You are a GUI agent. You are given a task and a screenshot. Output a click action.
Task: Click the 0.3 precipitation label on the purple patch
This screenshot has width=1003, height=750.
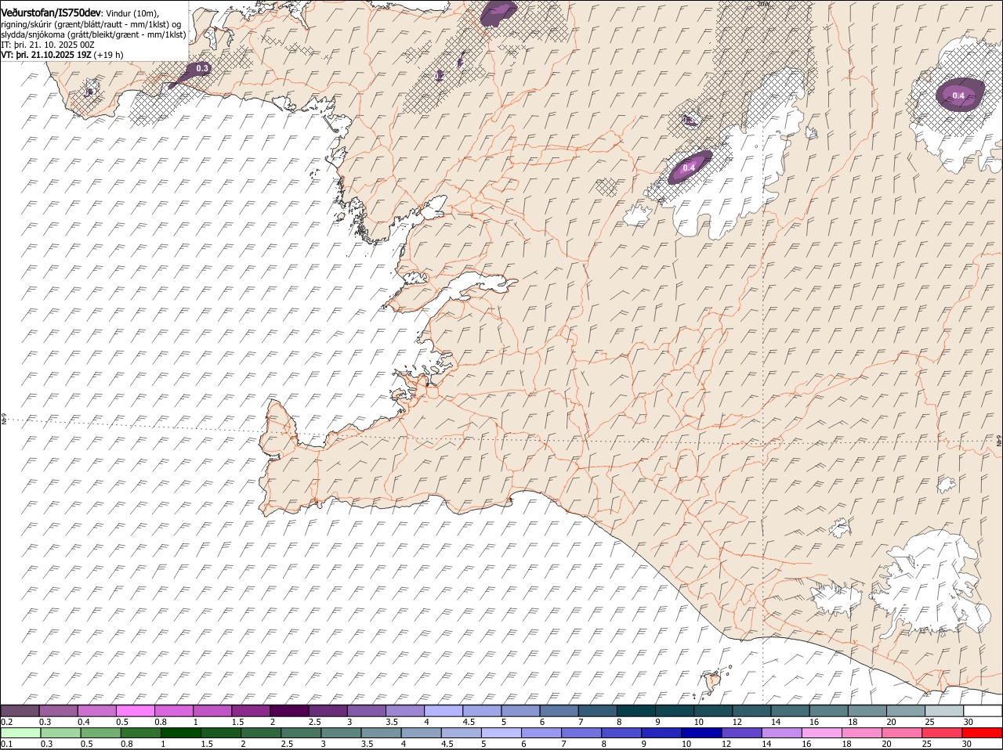point(202,69)
